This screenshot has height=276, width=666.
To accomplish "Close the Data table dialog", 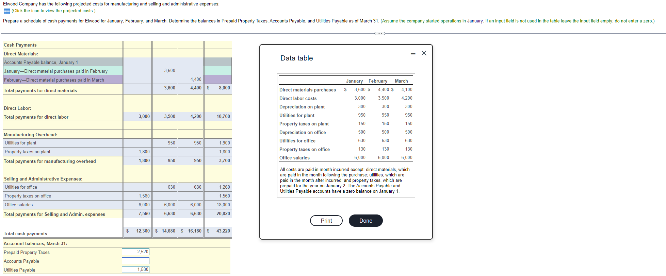I will pos(424,53).
